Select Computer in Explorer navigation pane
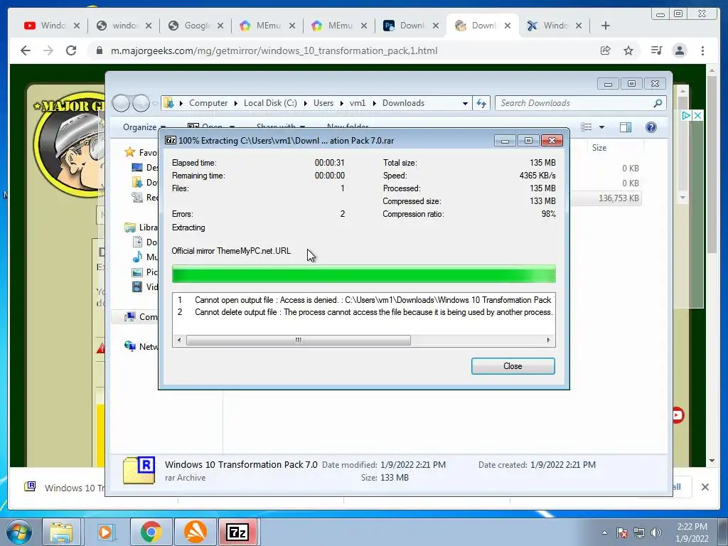Viewport: 728px width, 546px height. pos(141,316)
